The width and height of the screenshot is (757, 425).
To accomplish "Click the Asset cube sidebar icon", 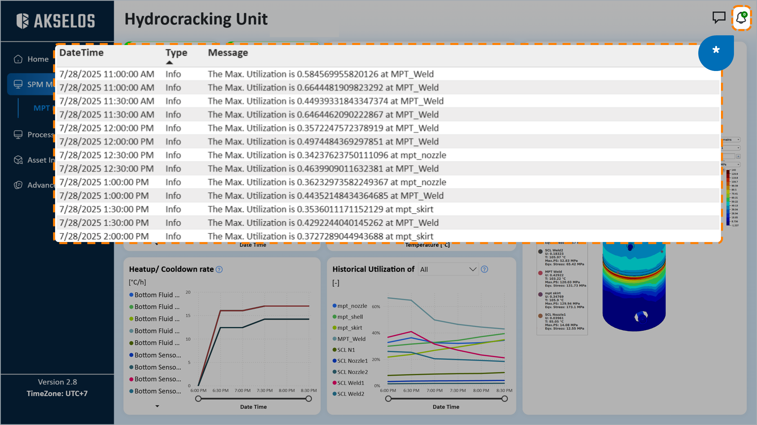I will click(x=18, y=160).
